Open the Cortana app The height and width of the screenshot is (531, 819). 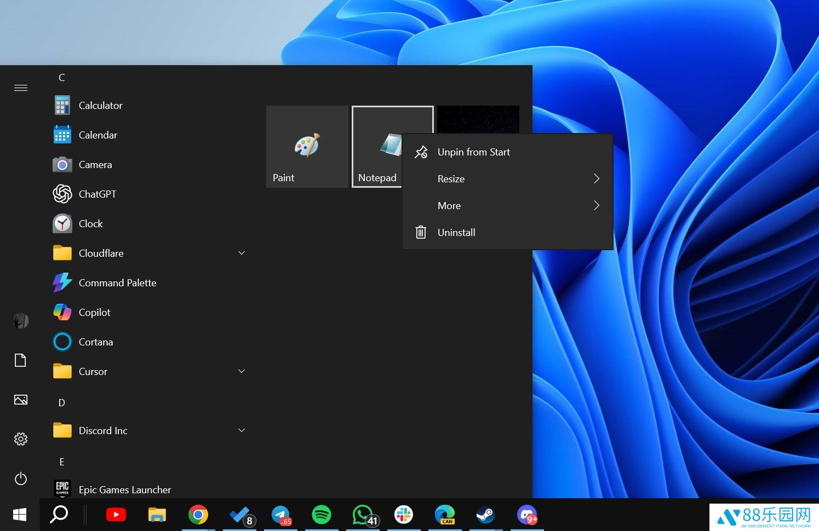tap(95, 342)
